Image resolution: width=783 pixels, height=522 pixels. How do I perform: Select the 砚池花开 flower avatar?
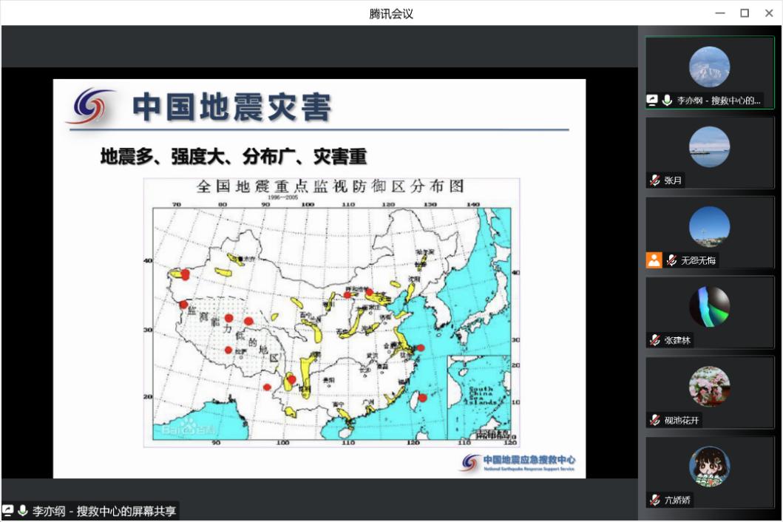tap(709, 386)
